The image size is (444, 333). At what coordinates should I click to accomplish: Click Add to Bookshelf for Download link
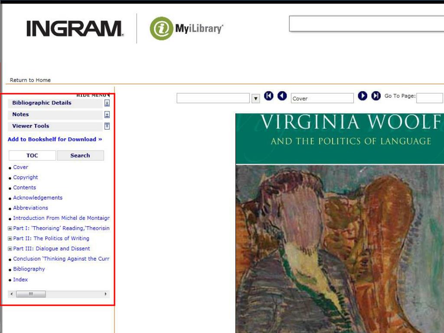pos(55,139)
